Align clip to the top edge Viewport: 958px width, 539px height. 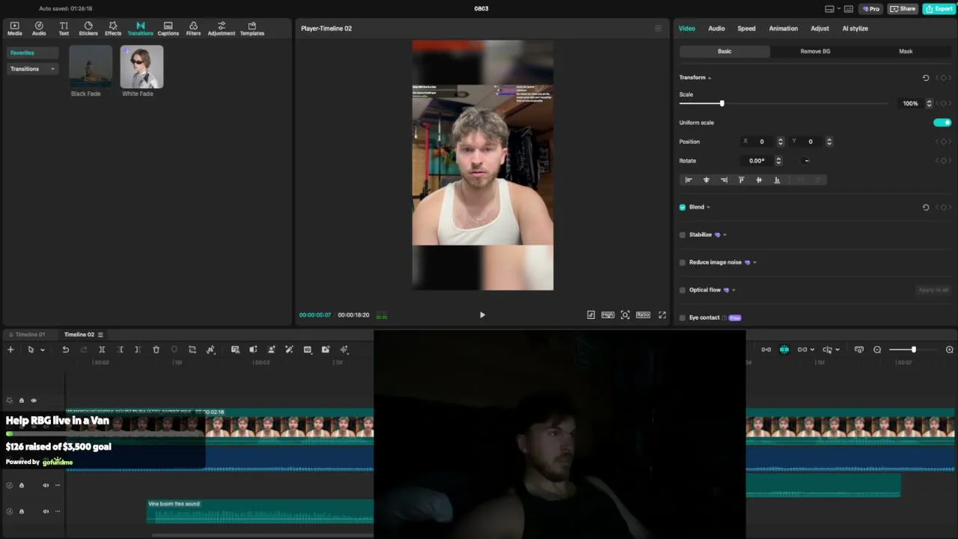click(742, 180)
